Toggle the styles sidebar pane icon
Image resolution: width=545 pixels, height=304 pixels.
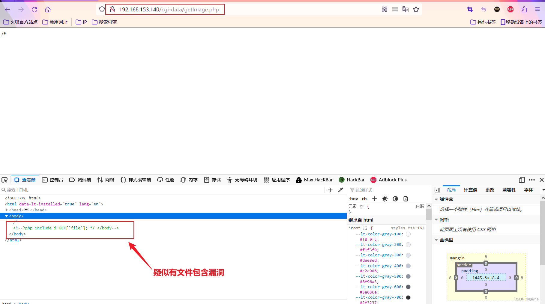pos(437,190)
